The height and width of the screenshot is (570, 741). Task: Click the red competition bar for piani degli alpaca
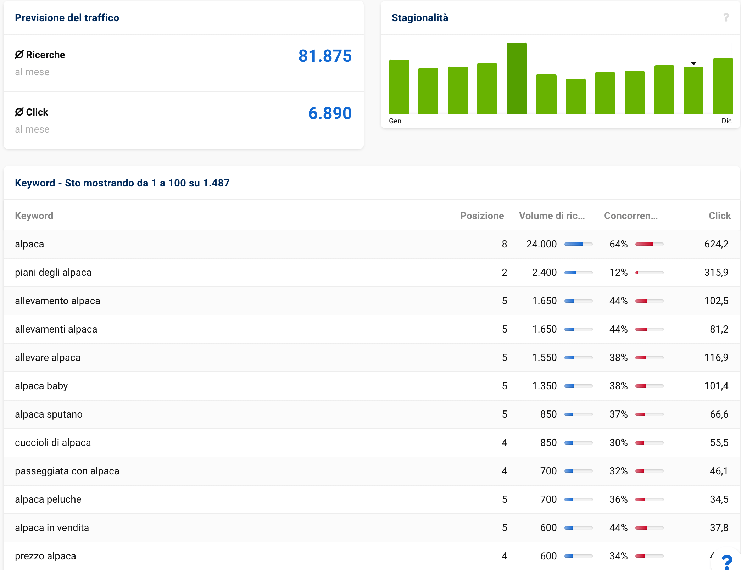(649, 273)
